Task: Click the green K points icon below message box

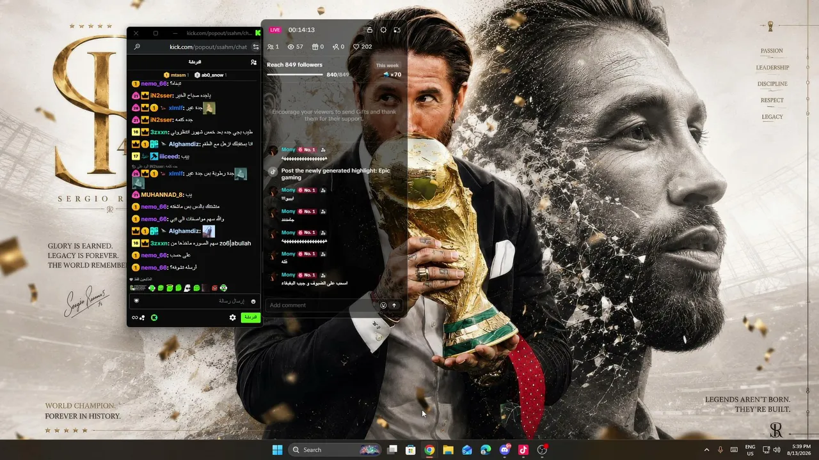Action: (154, 318)
